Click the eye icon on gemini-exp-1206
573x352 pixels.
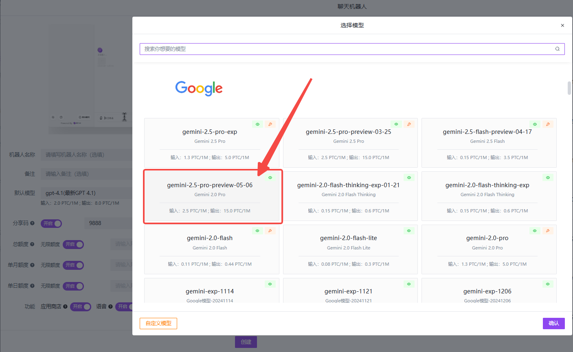[x=548, y=284]
